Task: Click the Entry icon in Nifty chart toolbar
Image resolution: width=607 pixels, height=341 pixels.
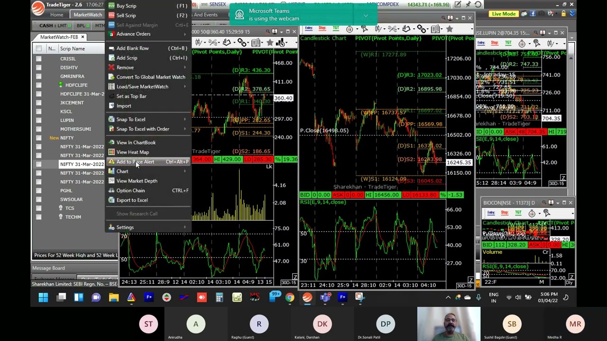Action: pyautogui.click(x=309, y=29)
